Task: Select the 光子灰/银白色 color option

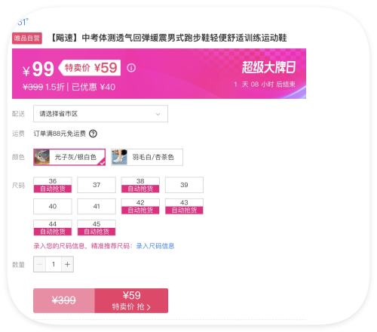Action: (69, 157)
